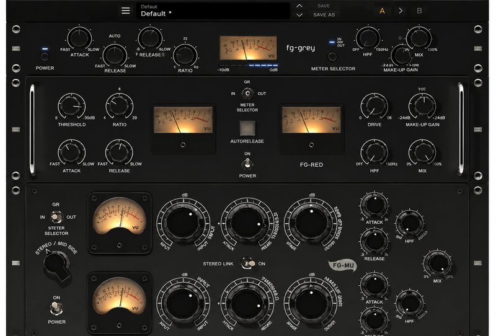Image resolution: width=496 pixels, height=336 pixels.
Task: Click the SAVE AS button
Action: coord(324,15)
